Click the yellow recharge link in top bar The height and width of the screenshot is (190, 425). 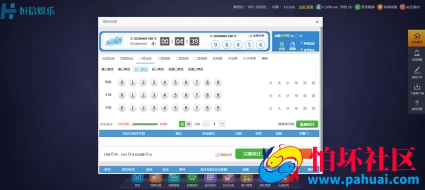coord(301,7)
